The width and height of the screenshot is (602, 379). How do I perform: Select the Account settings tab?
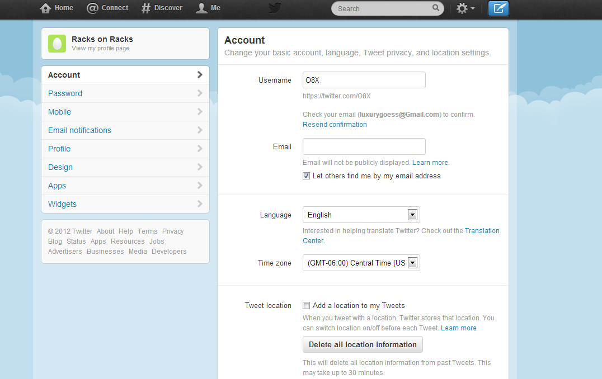[125, 75]
